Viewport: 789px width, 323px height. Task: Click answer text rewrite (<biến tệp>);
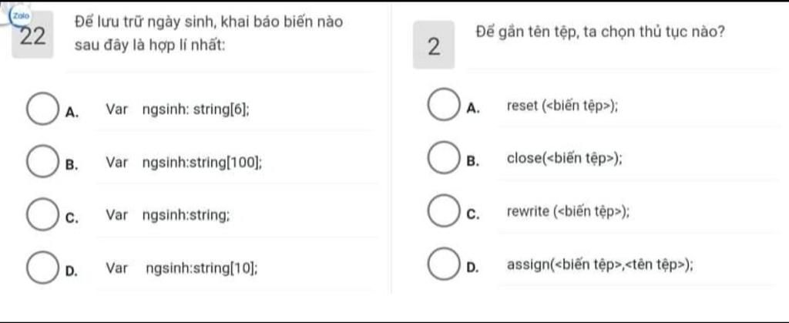[x=568, y=212]
